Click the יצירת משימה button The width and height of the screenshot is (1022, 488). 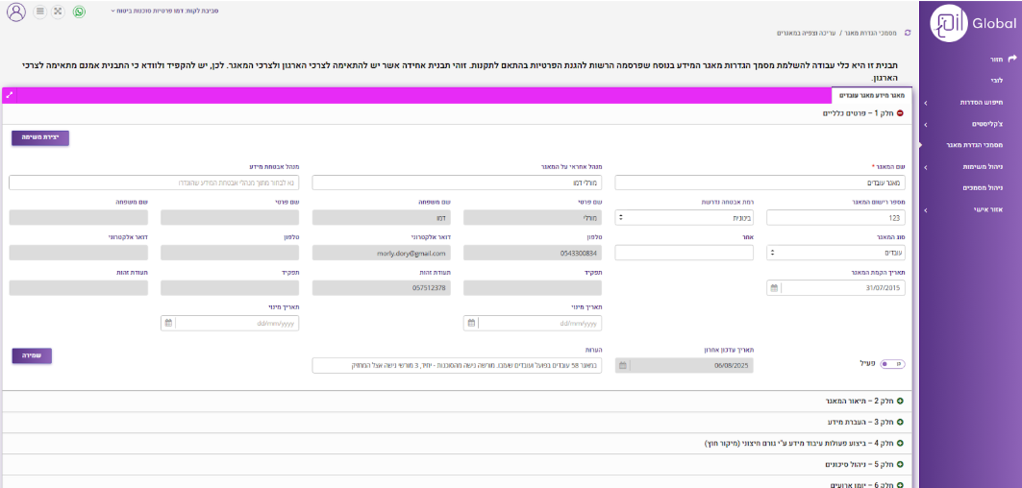click(40, 137)
